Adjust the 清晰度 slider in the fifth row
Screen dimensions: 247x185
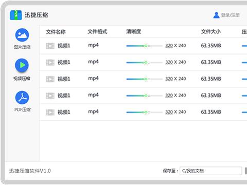[144, 113]
